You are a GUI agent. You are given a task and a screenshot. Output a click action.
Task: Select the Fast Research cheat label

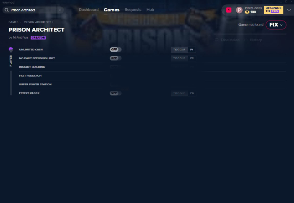point(30,76)
